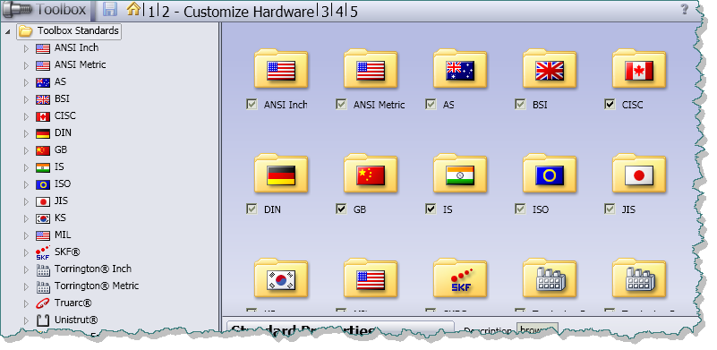Uncheck the CISC standard checkbox

coord(610,105)
